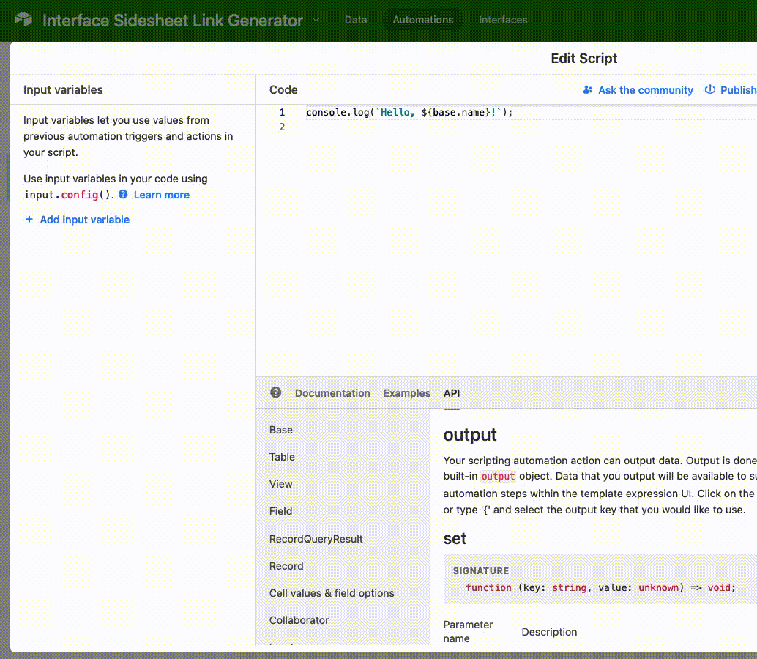Click the Airtable logo icon
Image resolution: width=757 pixels, height=659 pixels.
[x=23, y=20]
